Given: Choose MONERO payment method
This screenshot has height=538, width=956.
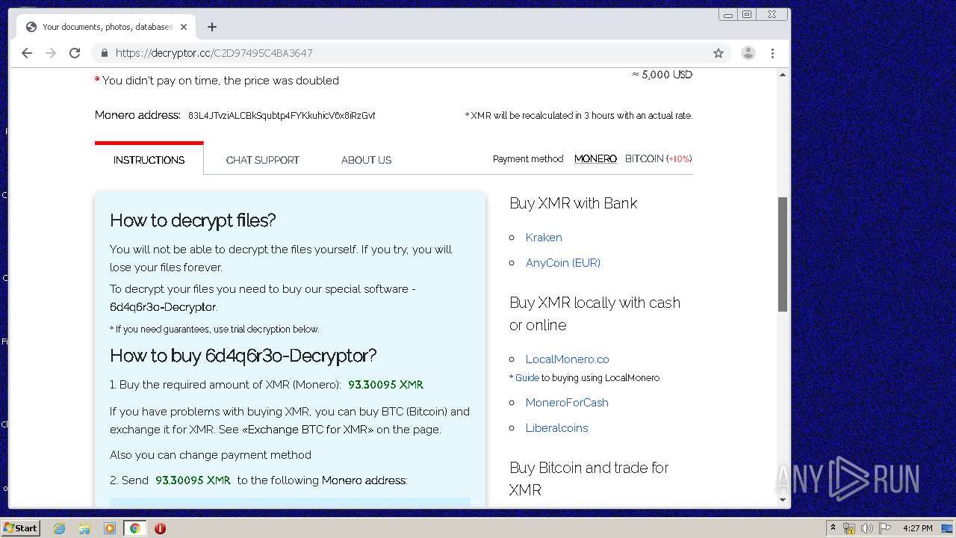Looking at the screenshot, I should (x=595, y=158).
